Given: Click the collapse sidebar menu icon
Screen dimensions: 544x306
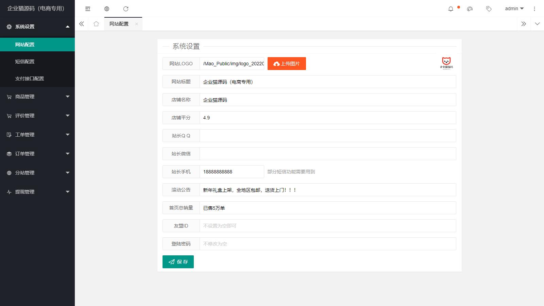Looking at the screenshot, I should pyautogui.click(x=88, y=8).
